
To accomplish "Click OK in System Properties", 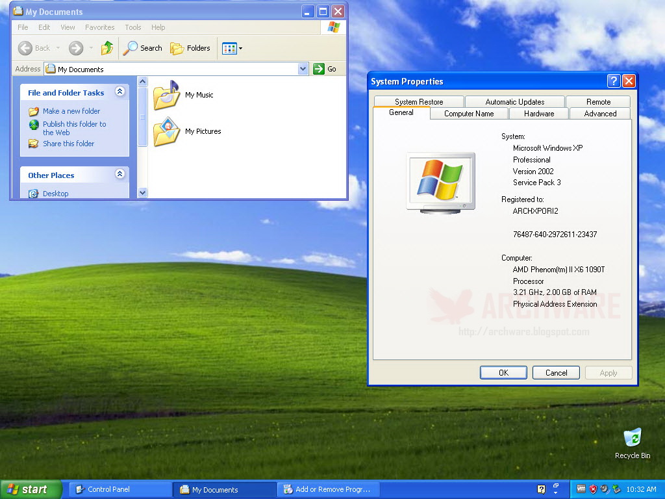I will (x=503, y=372).
